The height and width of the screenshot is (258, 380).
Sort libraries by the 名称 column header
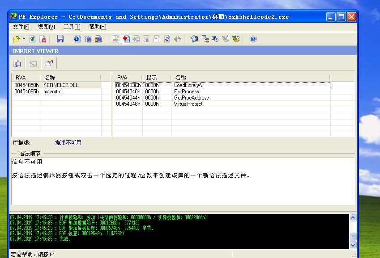(x=71, y=78)
